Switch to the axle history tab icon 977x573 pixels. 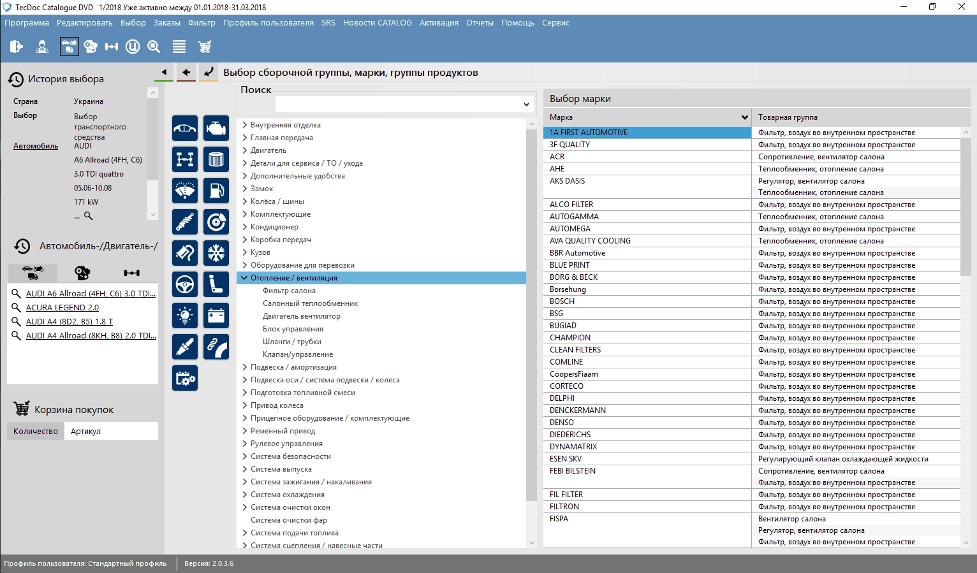pos(132,273)
